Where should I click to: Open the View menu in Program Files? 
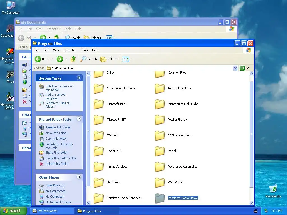point(56,50)
